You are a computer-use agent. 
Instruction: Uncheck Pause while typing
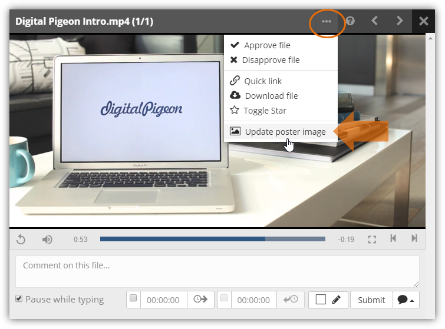click(19, 298)
